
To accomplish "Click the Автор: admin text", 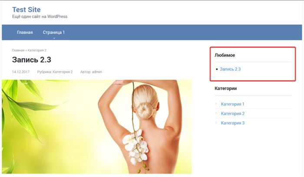I will (x=91, y=72).
